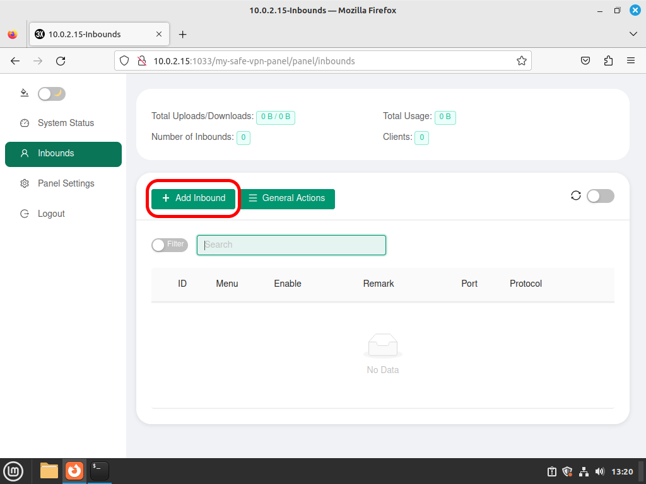Enable the auto-refresh switch
The image size is (646, 484).
click(x=601, y=196)
